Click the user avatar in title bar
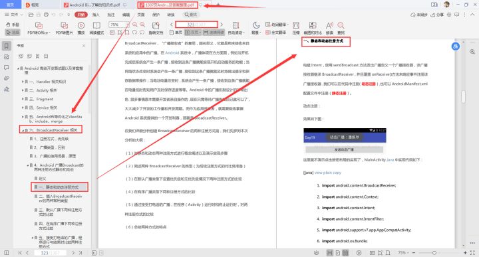The image size is (479, 257). click(x=446, y=5)
